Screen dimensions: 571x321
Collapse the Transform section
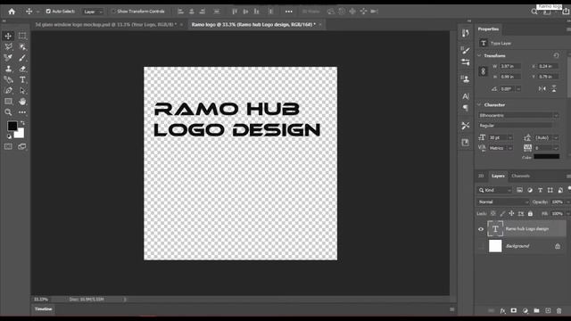tap(479, 55)
